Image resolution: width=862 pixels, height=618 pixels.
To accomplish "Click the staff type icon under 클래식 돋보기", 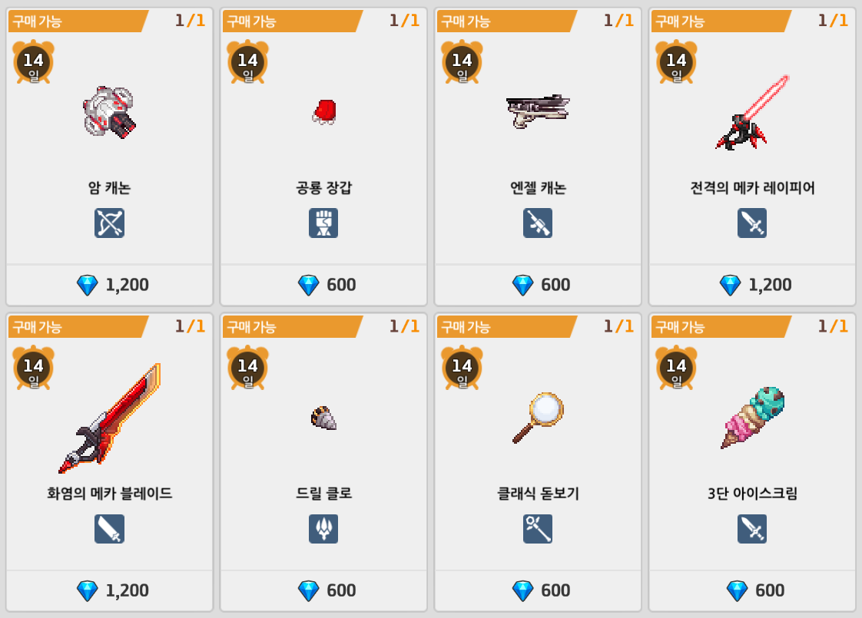I will point(538,528).
